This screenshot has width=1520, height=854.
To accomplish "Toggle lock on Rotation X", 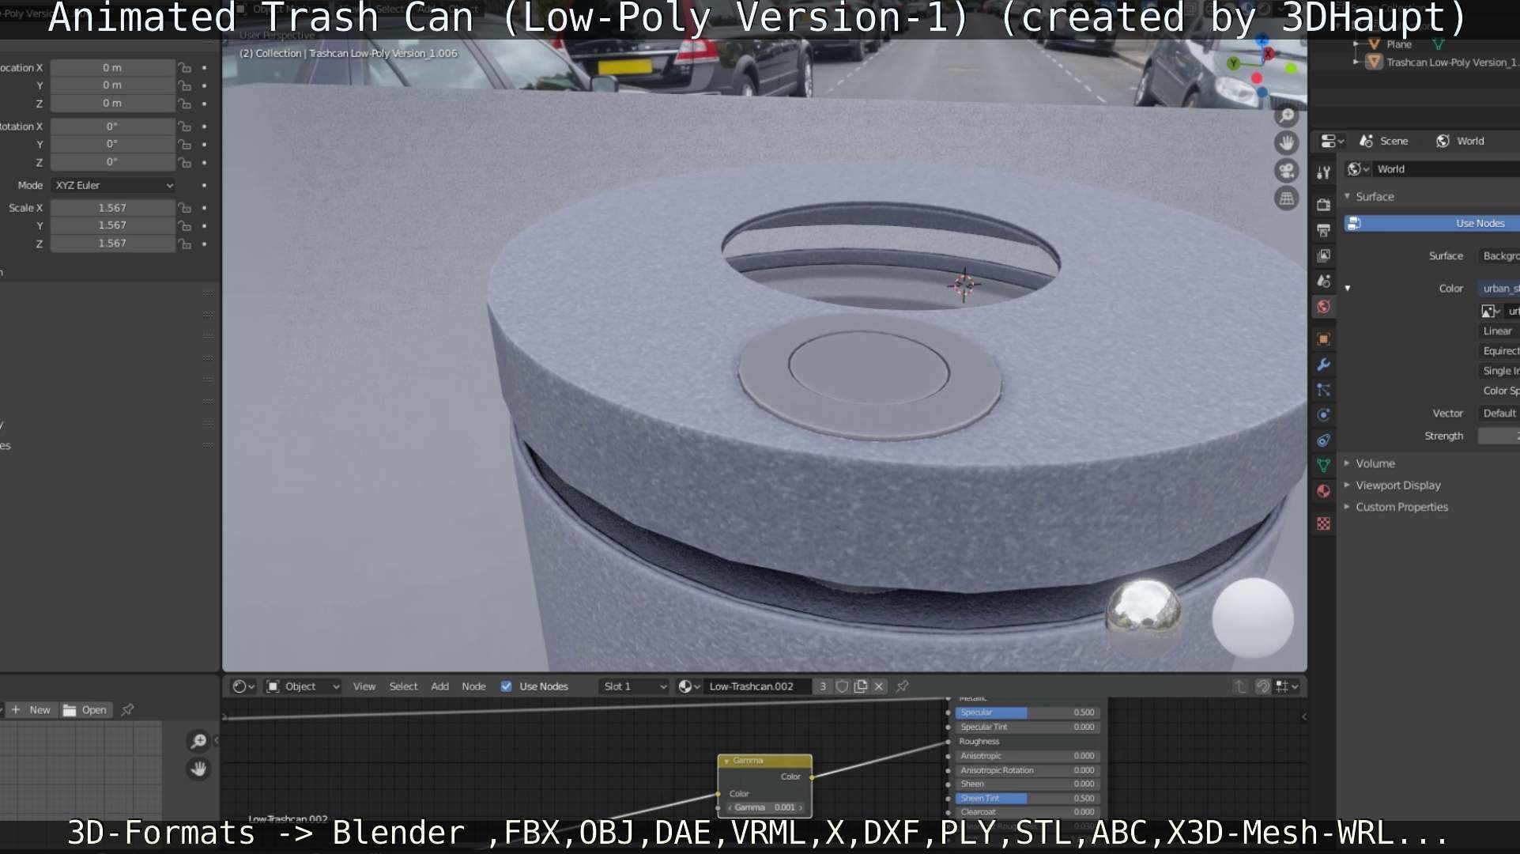I will pos(184,127).
